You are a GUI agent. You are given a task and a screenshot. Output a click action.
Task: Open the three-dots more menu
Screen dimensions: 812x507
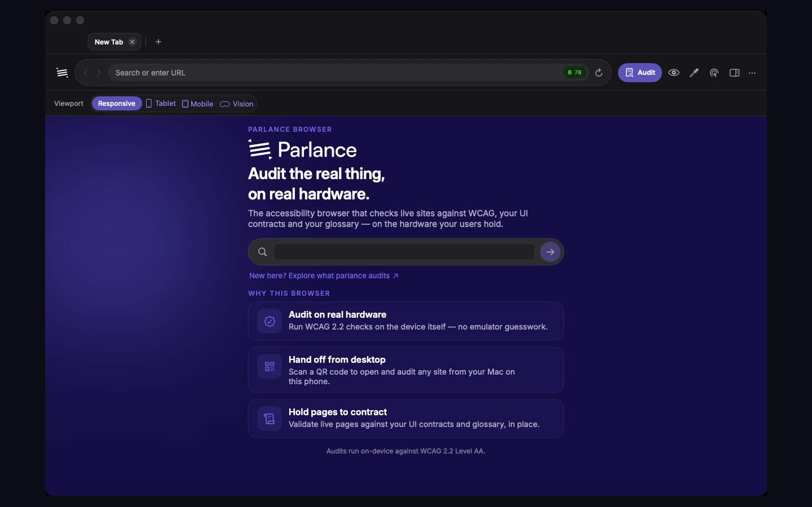pyautogui.click(x=752, y=73)
